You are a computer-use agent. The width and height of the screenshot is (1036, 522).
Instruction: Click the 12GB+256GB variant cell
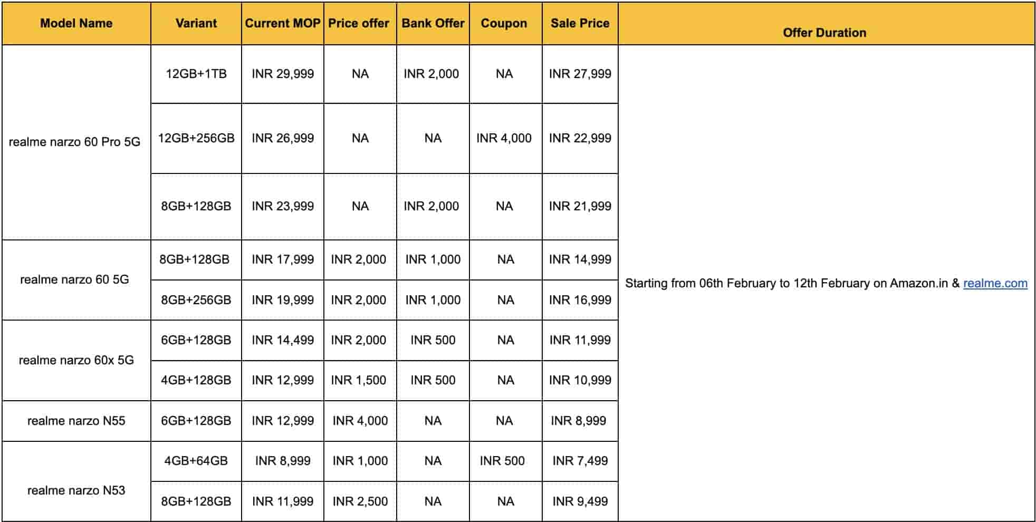point(196,138)
